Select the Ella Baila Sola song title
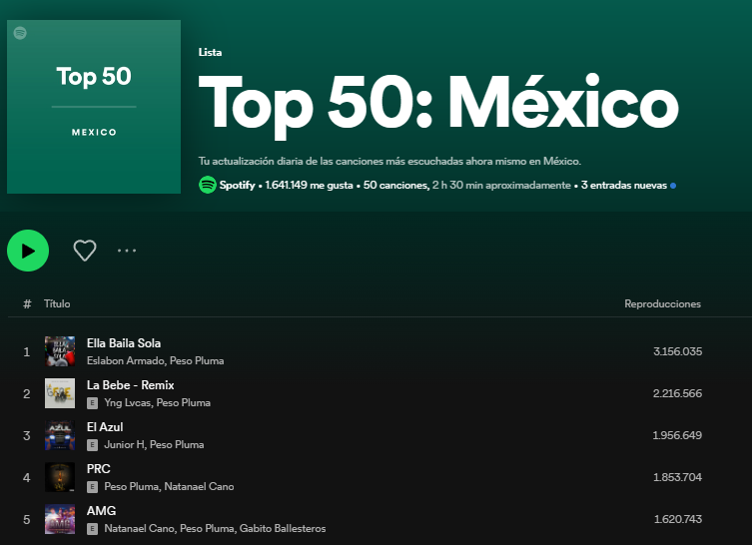 click(x=124, y=343)
